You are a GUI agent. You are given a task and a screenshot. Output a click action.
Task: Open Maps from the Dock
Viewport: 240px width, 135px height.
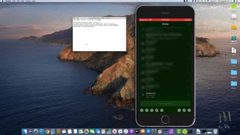click(81, 131)
